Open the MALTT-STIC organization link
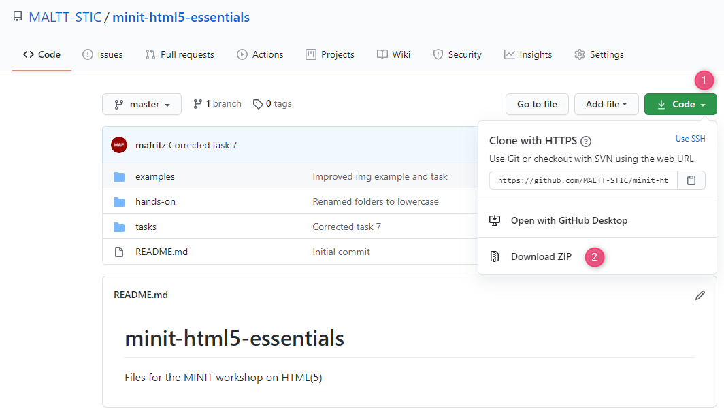 (65, 17)
